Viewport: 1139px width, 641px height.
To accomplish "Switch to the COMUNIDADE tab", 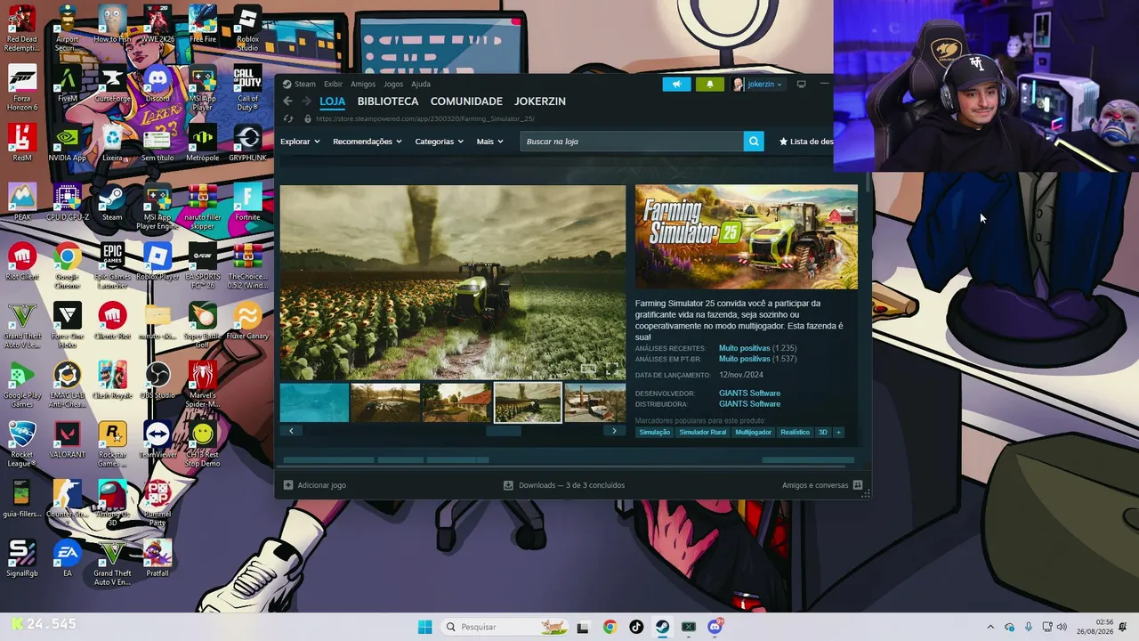I will point(466,101).
